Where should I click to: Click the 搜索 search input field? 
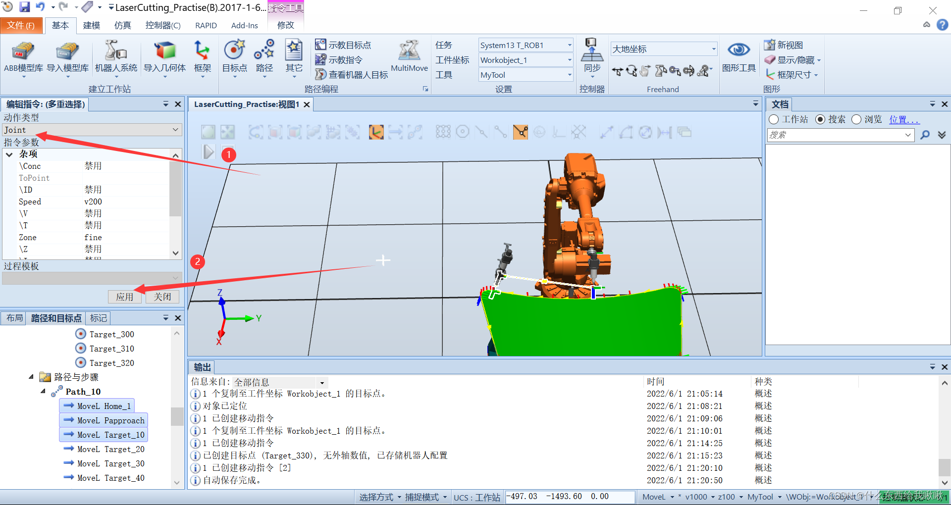coord(841,135)
